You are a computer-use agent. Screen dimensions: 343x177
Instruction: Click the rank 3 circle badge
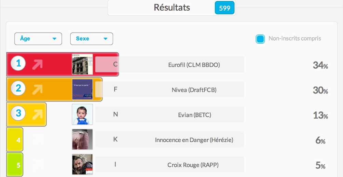coord(18,113)
